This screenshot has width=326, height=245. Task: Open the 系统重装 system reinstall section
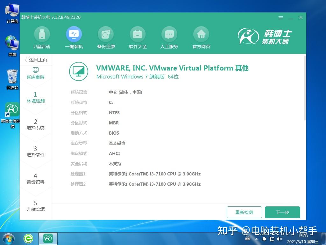36,73
